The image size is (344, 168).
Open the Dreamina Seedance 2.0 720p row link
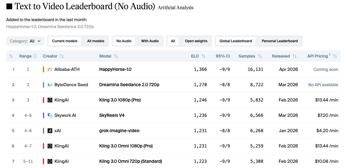click(129, 85)
